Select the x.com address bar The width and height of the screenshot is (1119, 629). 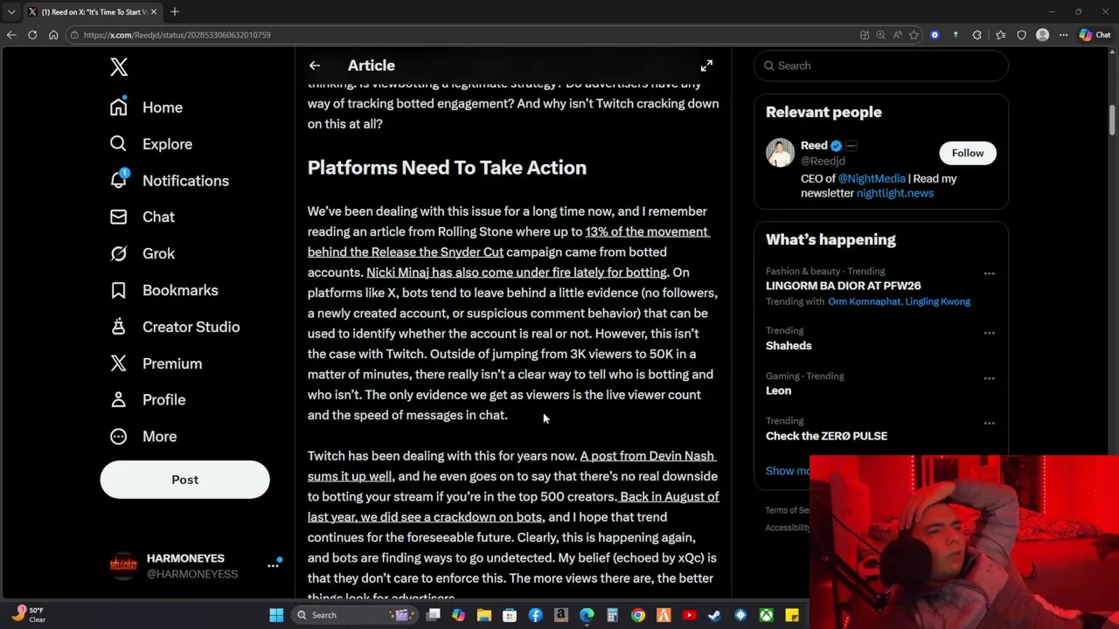point(463,35)
